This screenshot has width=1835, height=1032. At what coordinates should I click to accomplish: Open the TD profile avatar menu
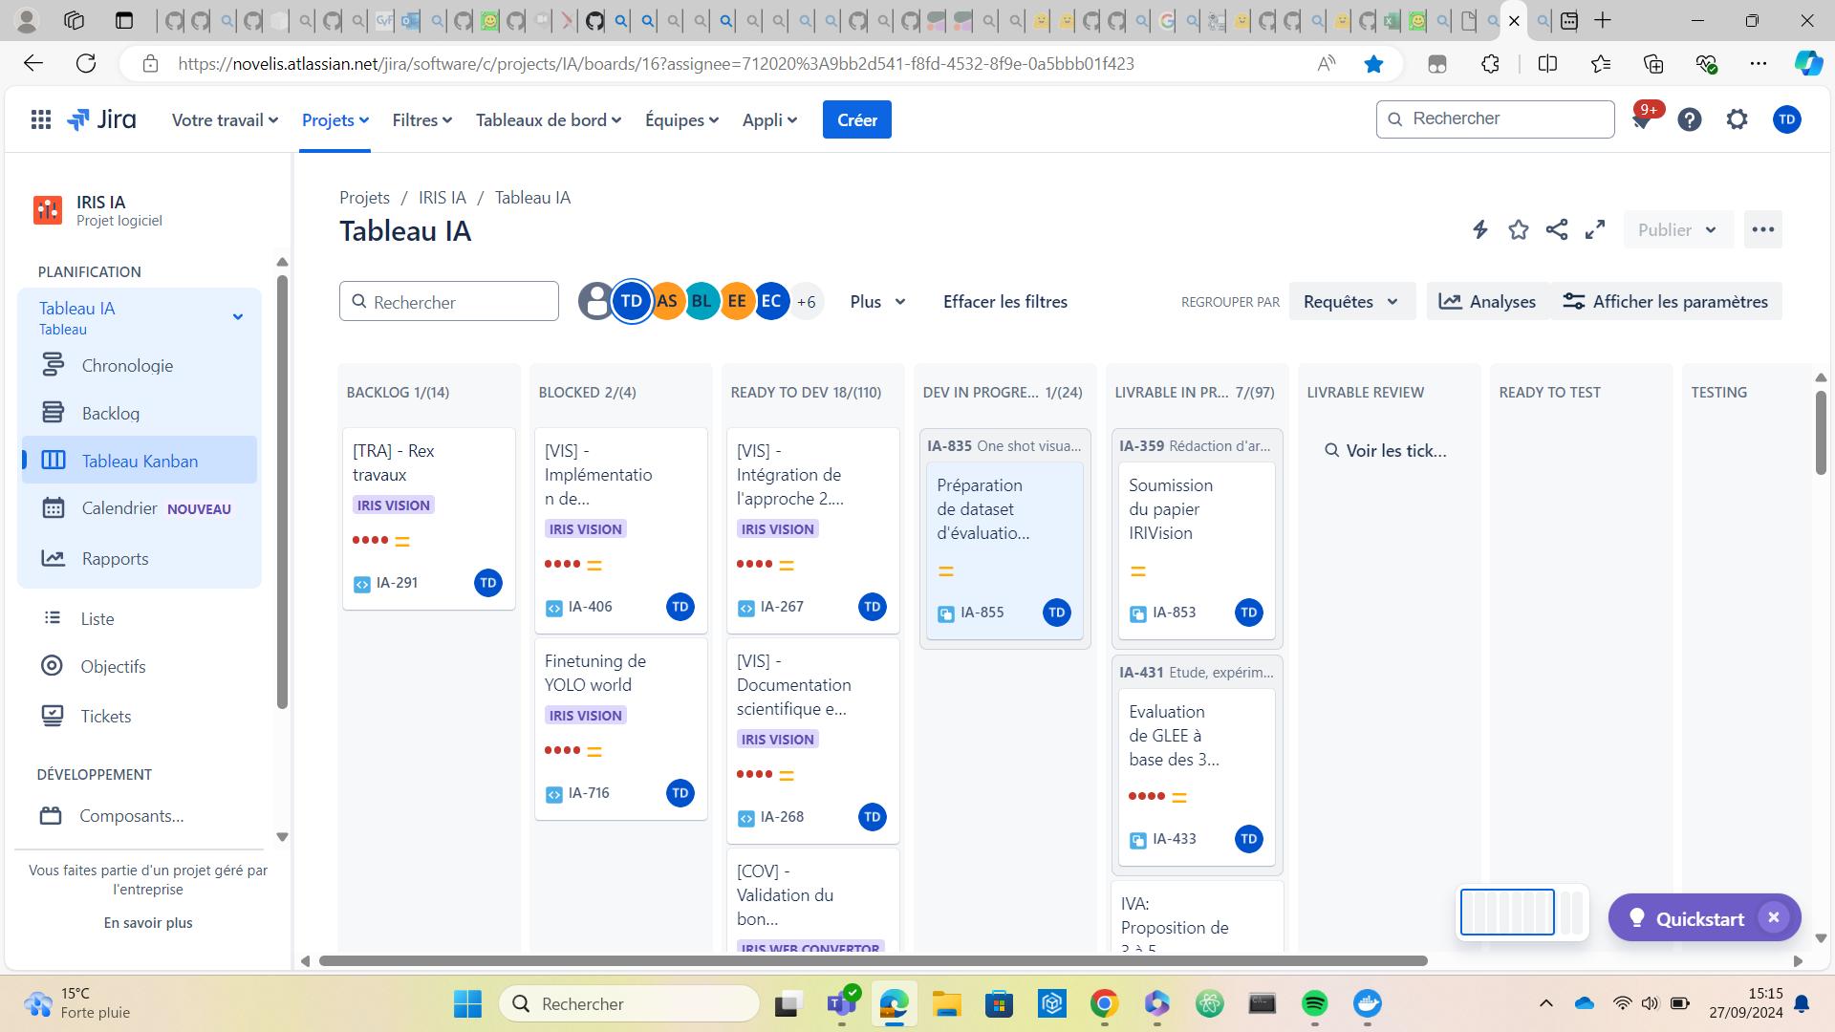click(1786, 119)
